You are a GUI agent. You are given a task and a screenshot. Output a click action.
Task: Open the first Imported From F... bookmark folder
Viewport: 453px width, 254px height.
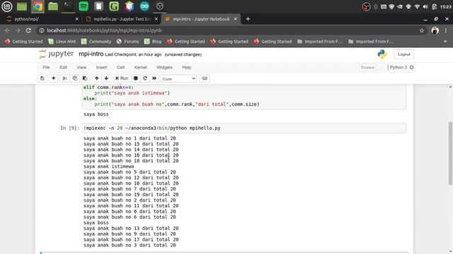(x=319, y=42)
